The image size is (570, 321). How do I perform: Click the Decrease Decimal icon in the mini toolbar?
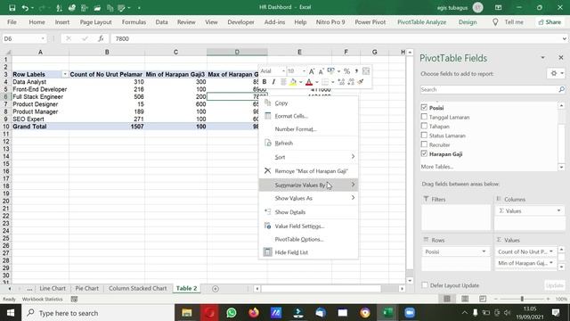(x=351, y=82)
